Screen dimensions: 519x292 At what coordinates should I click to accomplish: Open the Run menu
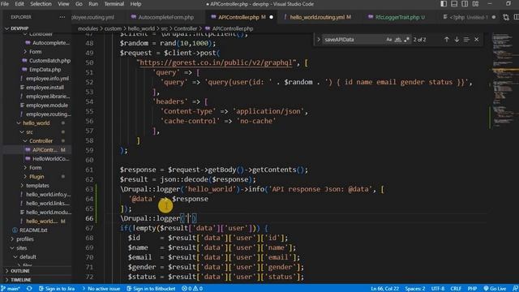[x=93, y=4]
